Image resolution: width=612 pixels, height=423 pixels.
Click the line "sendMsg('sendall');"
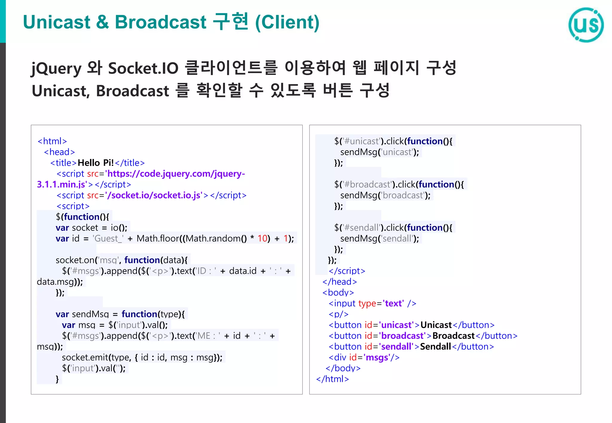pos(380,238)
